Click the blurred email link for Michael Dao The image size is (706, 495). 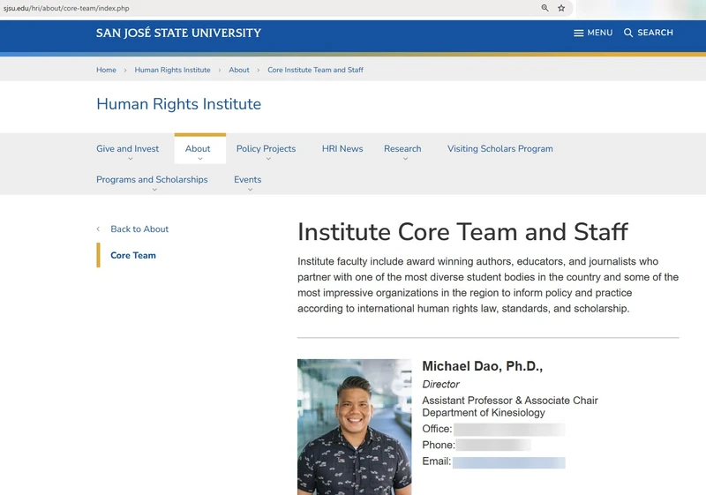point(509,462)
